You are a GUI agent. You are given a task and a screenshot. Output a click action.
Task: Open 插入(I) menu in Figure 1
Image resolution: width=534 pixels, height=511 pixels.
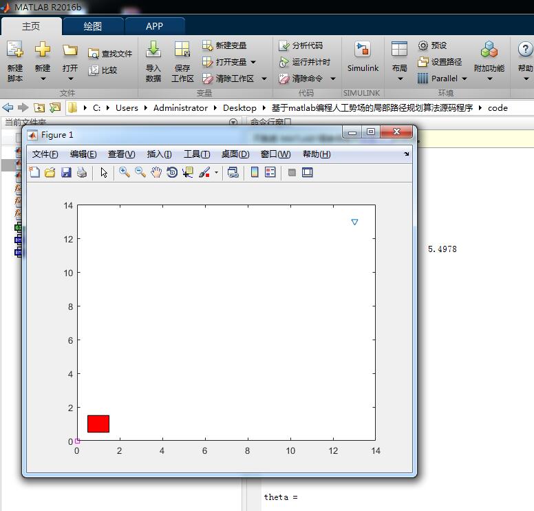159,154
